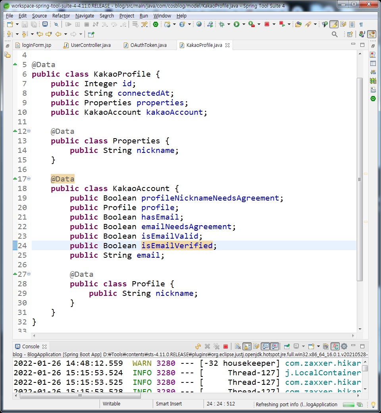381x413 pixels.
Task: Collapse the fold at line 27
Action: [29, 274]
